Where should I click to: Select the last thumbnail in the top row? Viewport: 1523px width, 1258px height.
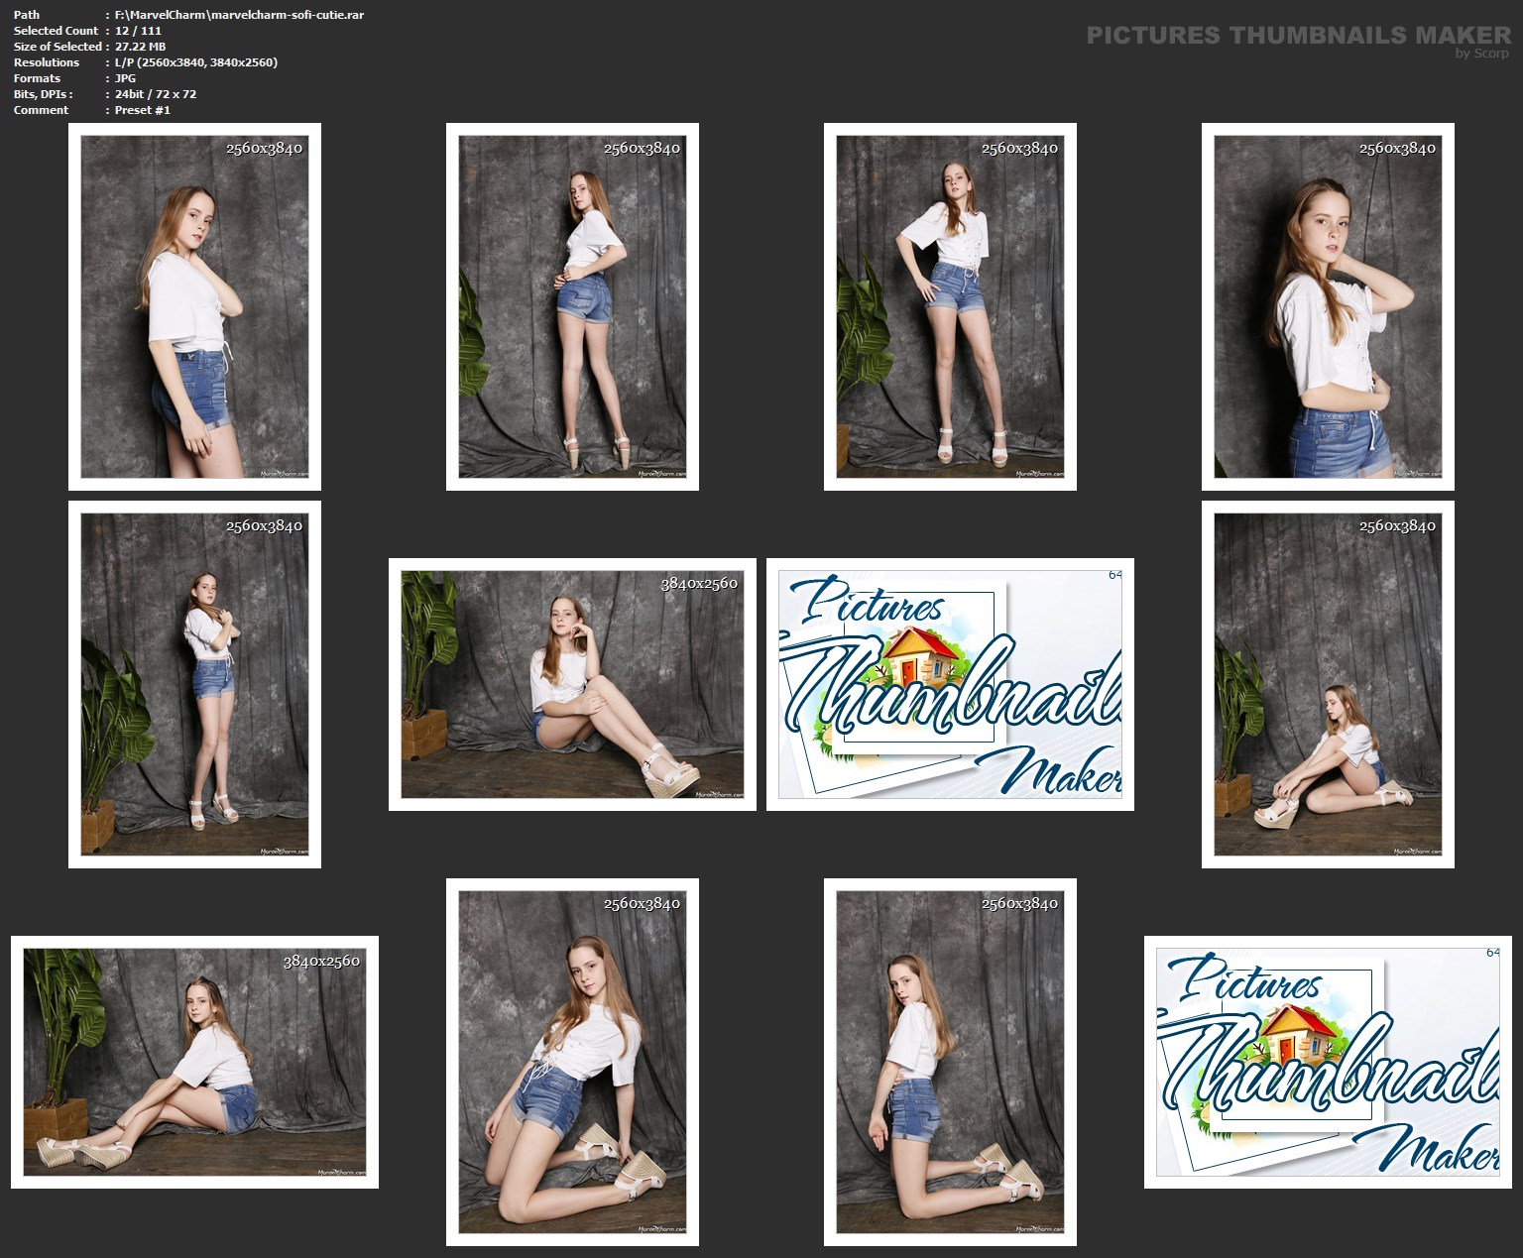coord(1328,306)
